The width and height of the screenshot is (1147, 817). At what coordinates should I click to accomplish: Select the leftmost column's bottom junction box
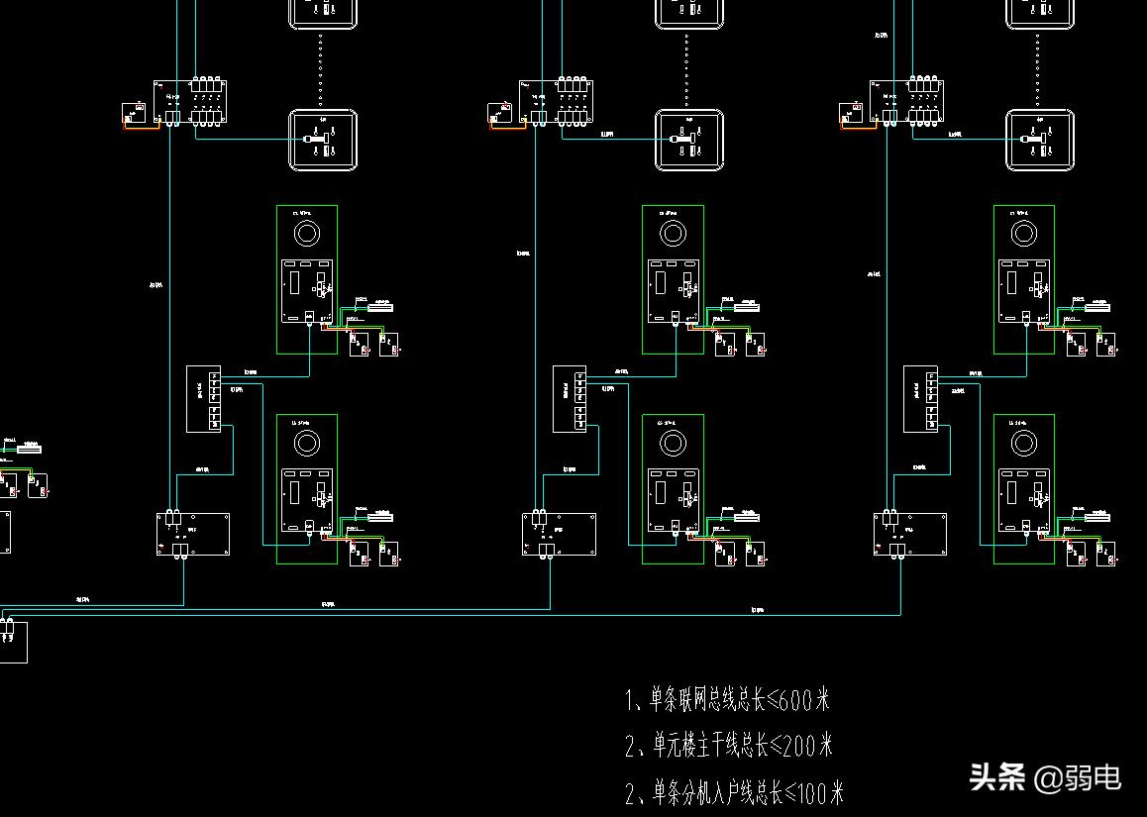click(x=193, y=534)
